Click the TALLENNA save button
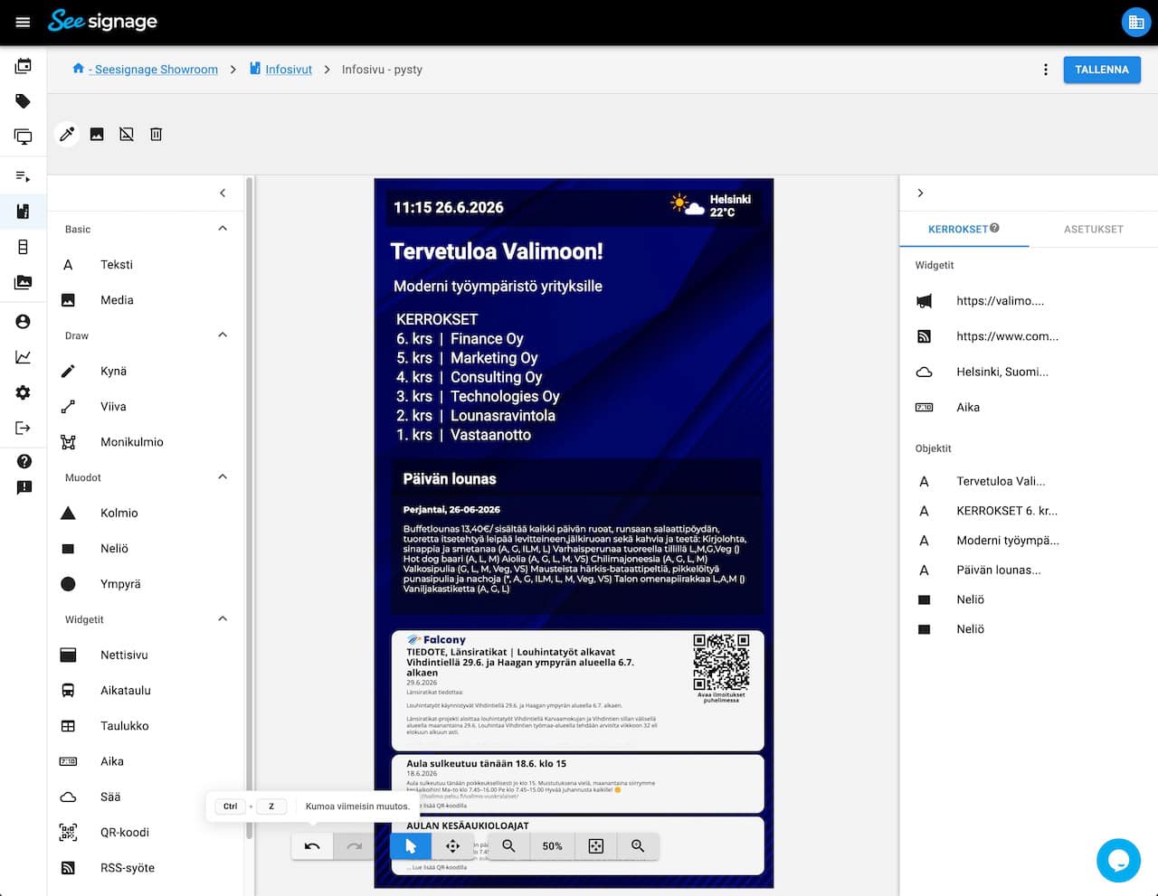 click(1102, 70)
